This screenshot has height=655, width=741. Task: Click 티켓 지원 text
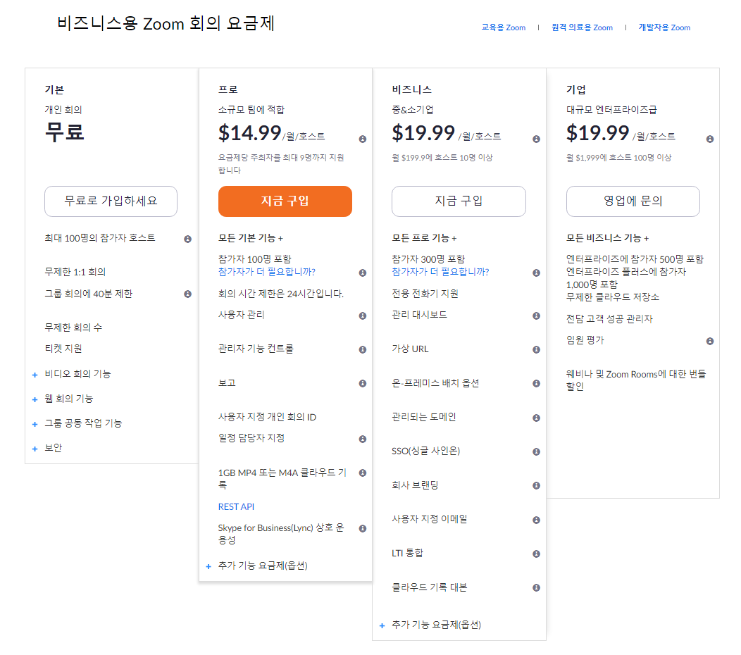click(x=63, y=349)
